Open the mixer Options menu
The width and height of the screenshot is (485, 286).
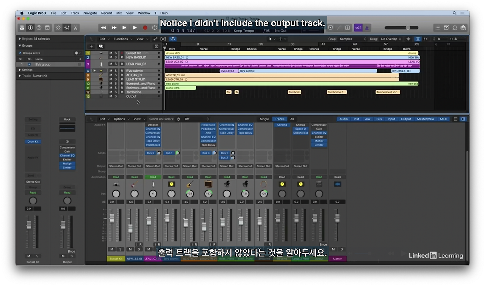click(121, 119)
